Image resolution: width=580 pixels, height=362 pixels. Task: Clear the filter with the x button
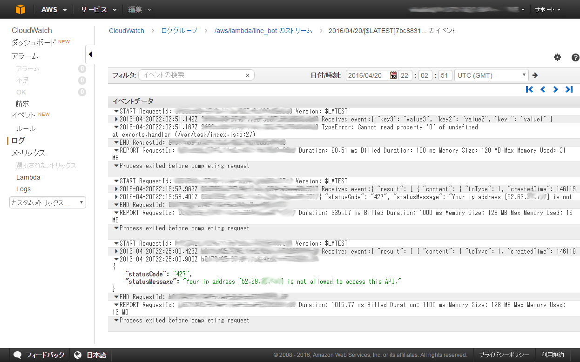click(248, 75)
